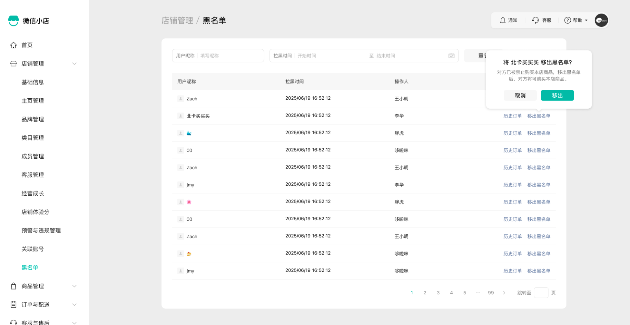Screen dimensions: 630x325
Task: Open the user avatar in top bar
Action: (x=601, y=20)
